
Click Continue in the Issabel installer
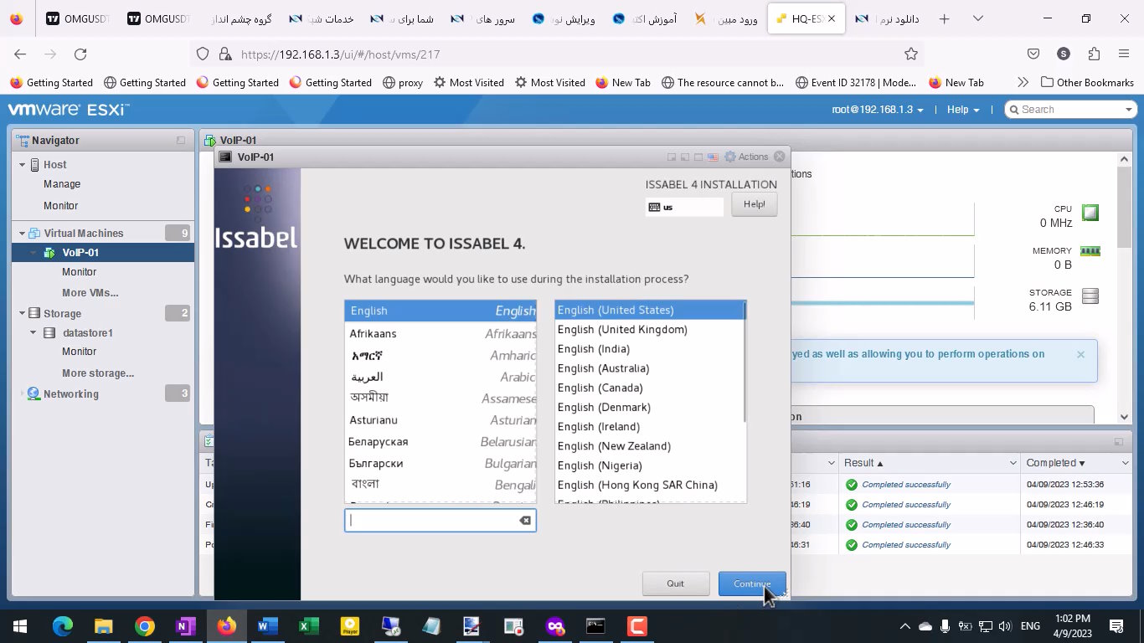(x=752, y=584)
